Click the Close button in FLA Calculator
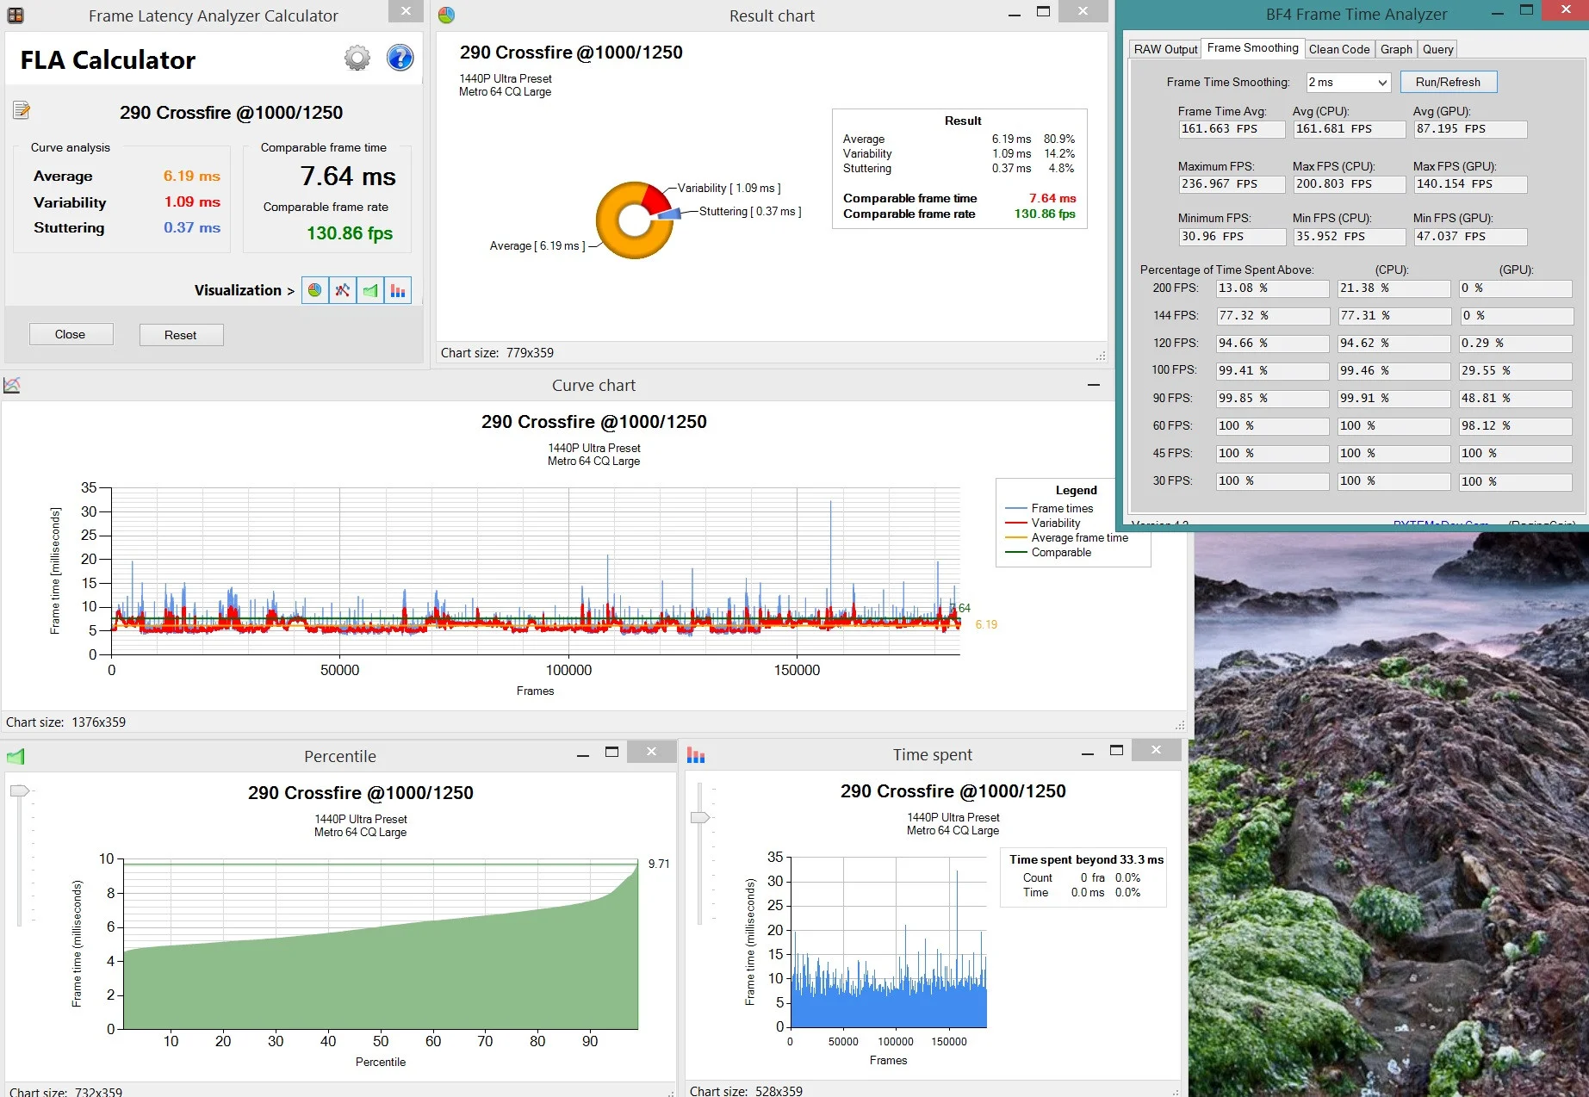This screenshot has width=1589, height=1097. [71, 334]
